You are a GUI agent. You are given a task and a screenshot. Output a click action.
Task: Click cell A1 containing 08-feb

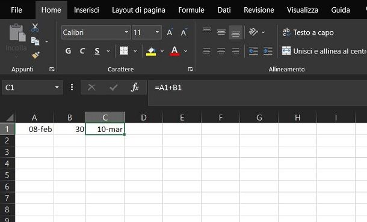coord(34,129)
